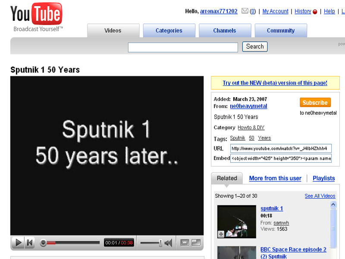Click the related videos scrollbar thumb

(x=333, y=228)
